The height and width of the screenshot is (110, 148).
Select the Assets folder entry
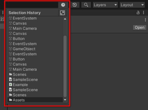pyautogui.click(x=35, y=100)
